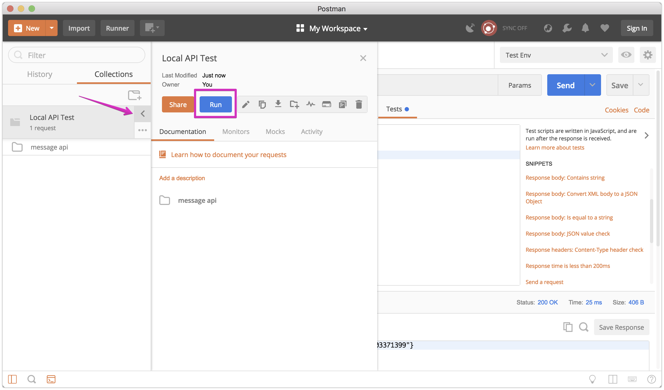Open the Code link
The width and height of the screenshot is (664, 390).
[641, 110]
